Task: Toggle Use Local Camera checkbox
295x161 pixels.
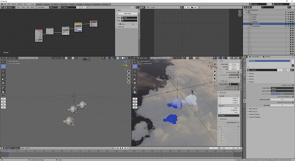Action: coord(238,72)
